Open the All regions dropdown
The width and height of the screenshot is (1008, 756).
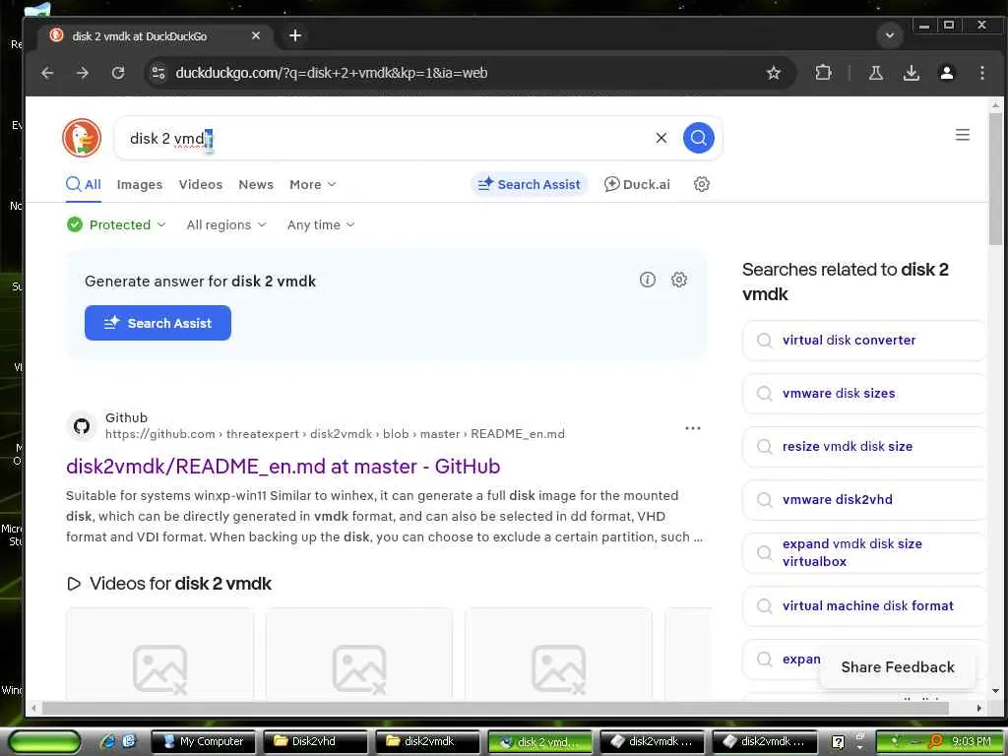(225, 224)
